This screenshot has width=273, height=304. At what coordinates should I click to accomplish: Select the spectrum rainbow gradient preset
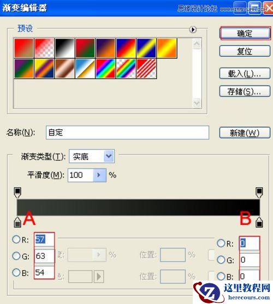click(x=106, y=69)
